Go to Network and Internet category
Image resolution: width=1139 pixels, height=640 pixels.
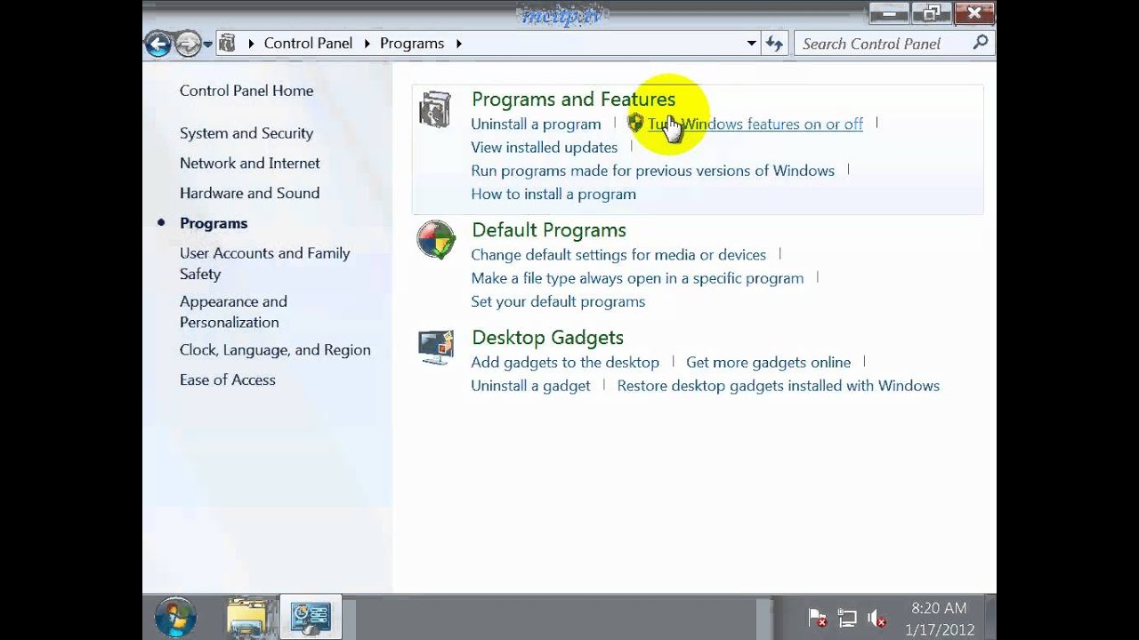tap(250, 164)
